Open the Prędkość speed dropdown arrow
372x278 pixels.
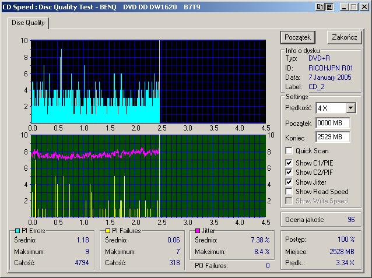click(350, 108)
